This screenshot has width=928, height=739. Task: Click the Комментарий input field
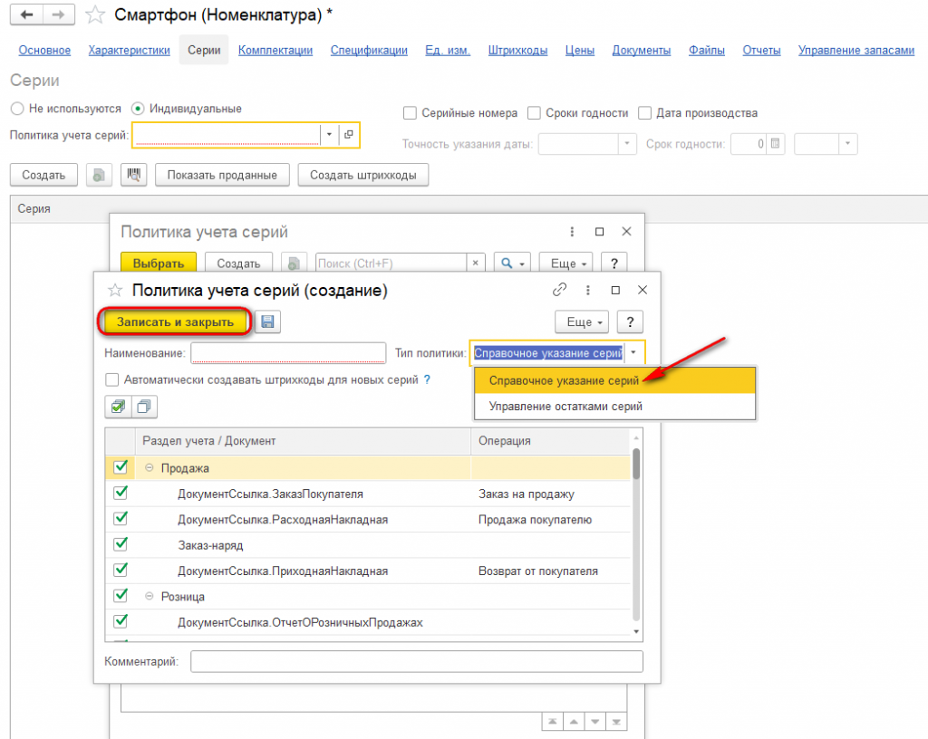click(417, 661)
